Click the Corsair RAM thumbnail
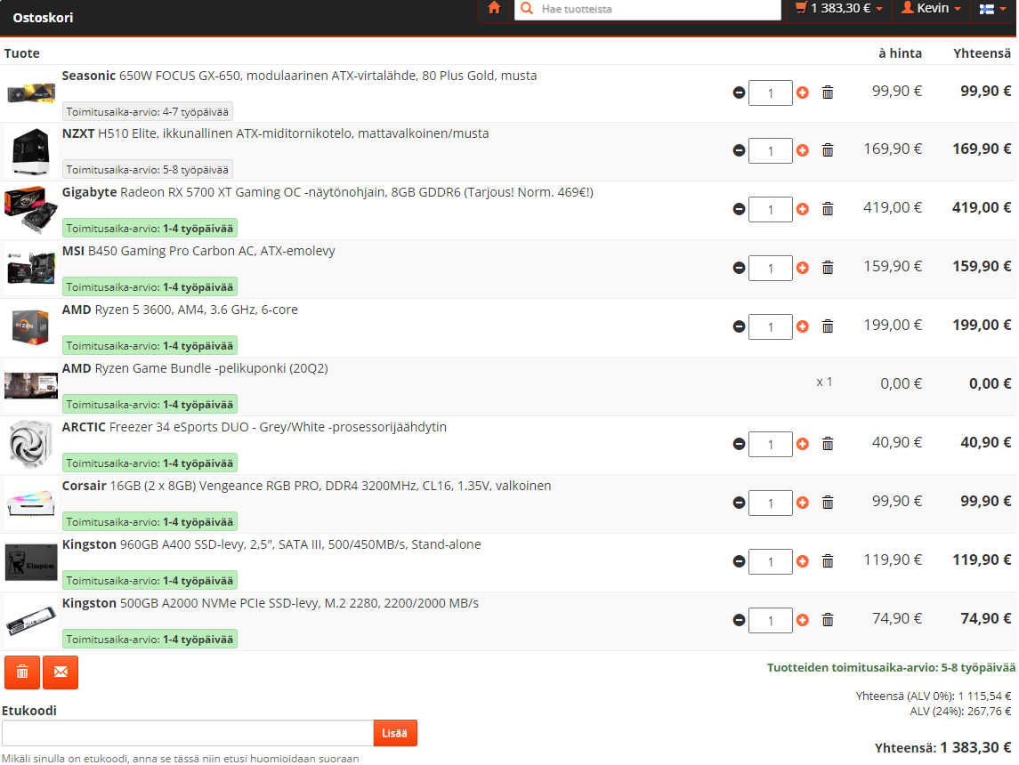The height and width of the screenshot is (765, 1019). pos(31,503)
